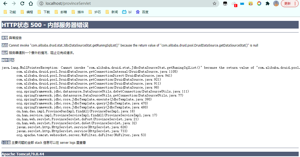Open the 功能 bookmark folder
This screenshot has height=157, width=300.
[x=10, y=12]
